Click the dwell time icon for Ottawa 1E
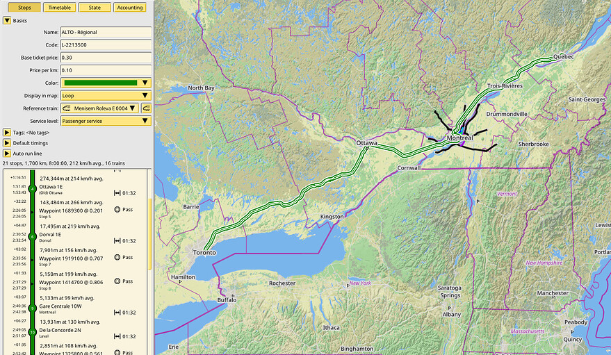 tap(117, 192)
